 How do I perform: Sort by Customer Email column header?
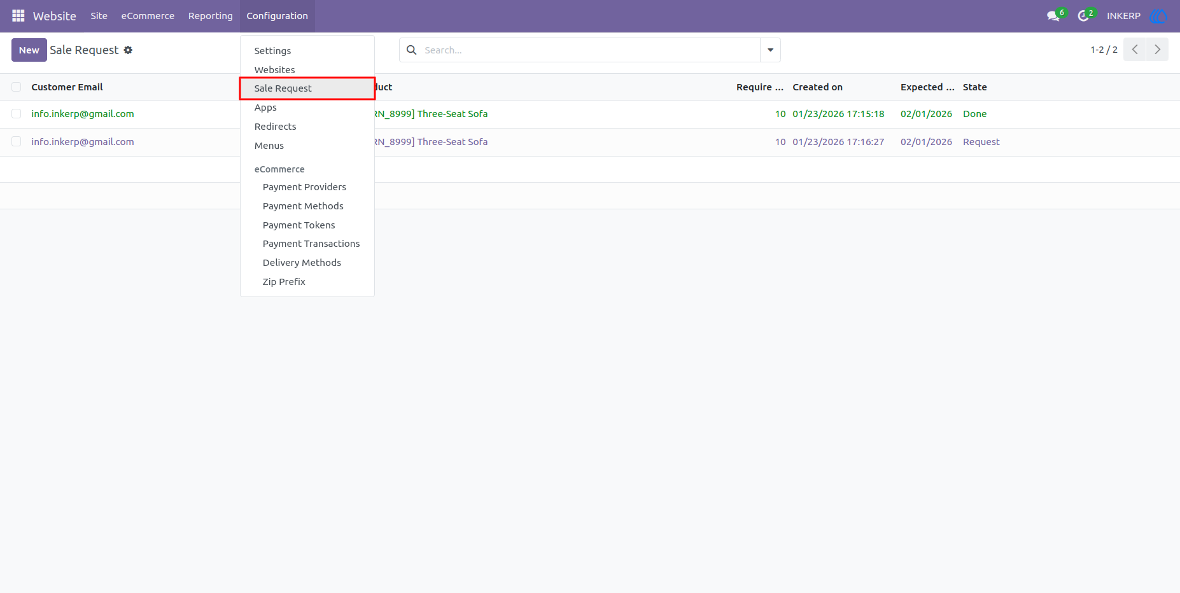(x=67, y=87)
